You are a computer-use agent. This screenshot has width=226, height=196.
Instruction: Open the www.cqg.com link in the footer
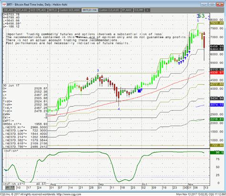pyautogui.click(x=69, y=194)
